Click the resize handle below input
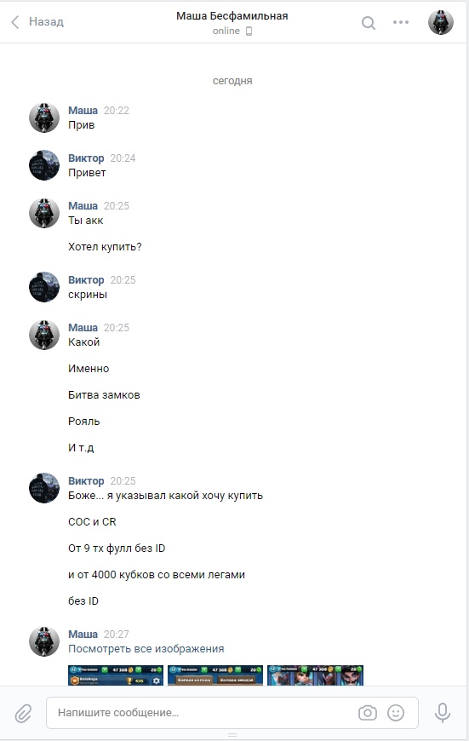Viewport: 469px width, 741px height. (232, 735)
